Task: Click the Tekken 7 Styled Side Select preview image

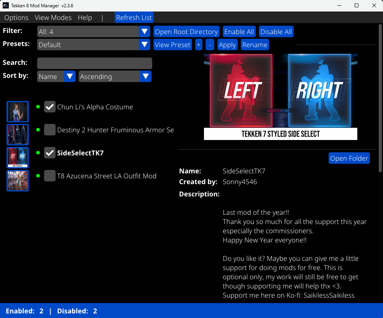Action: [280, 97]
